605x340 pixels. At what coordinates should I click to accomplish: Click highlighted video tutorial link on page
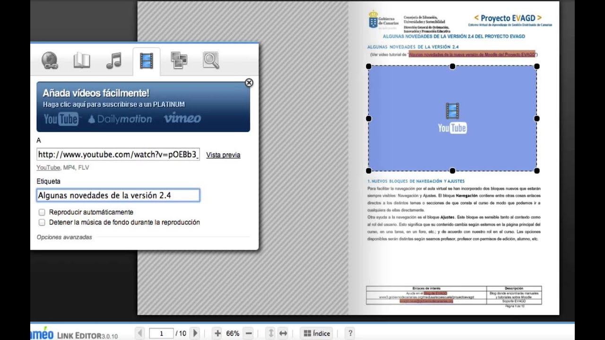click(x=472, y=54)
